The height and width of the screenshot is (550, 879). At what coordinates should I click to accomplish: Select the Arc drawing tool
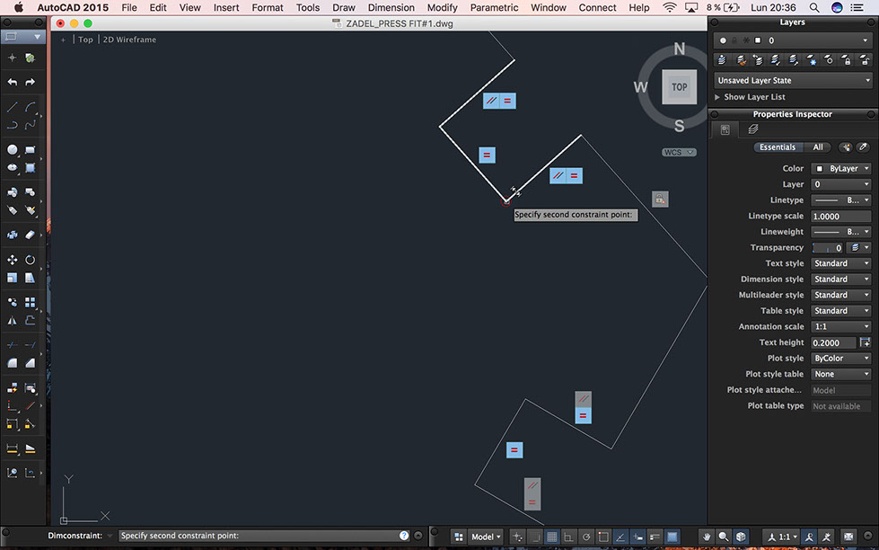click(x=31, y=107)
